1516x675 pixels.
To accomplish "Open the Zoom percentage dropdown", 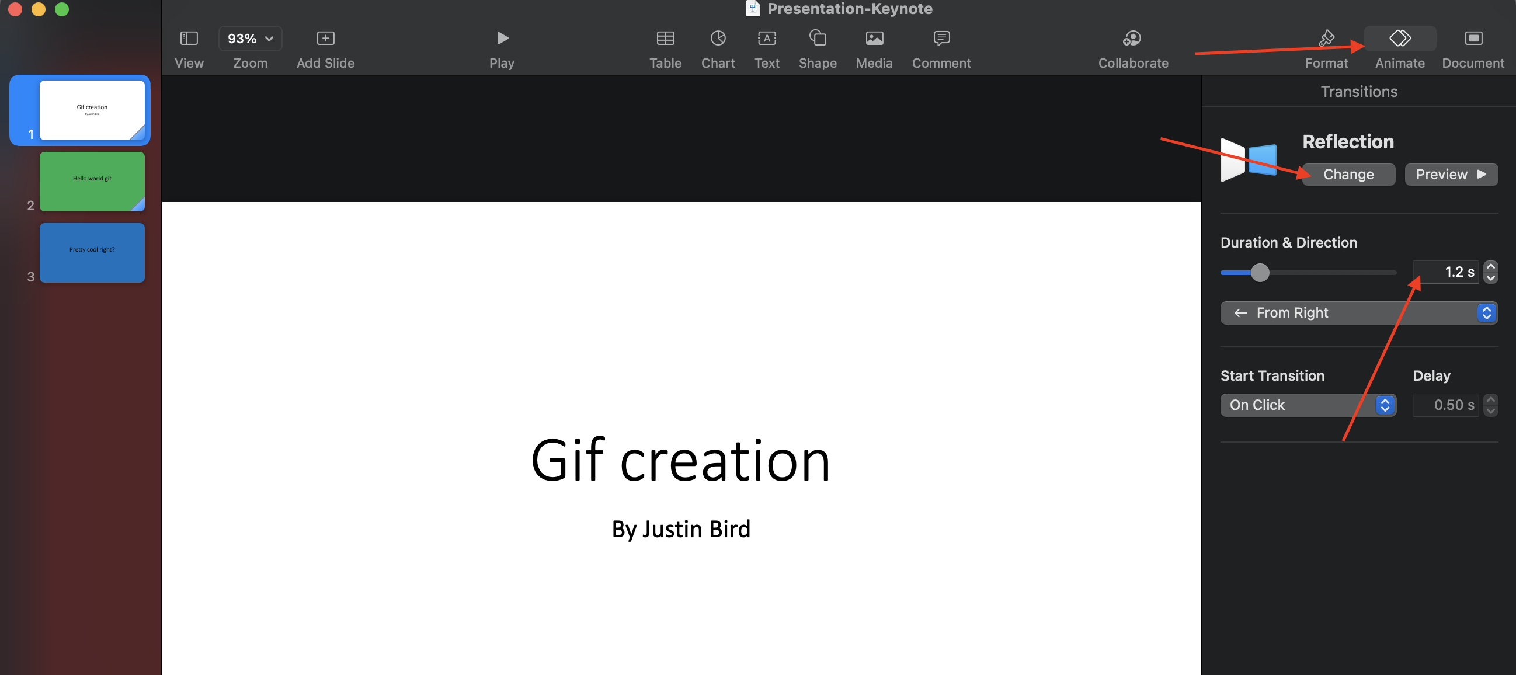I will click(x=249, y=39).
